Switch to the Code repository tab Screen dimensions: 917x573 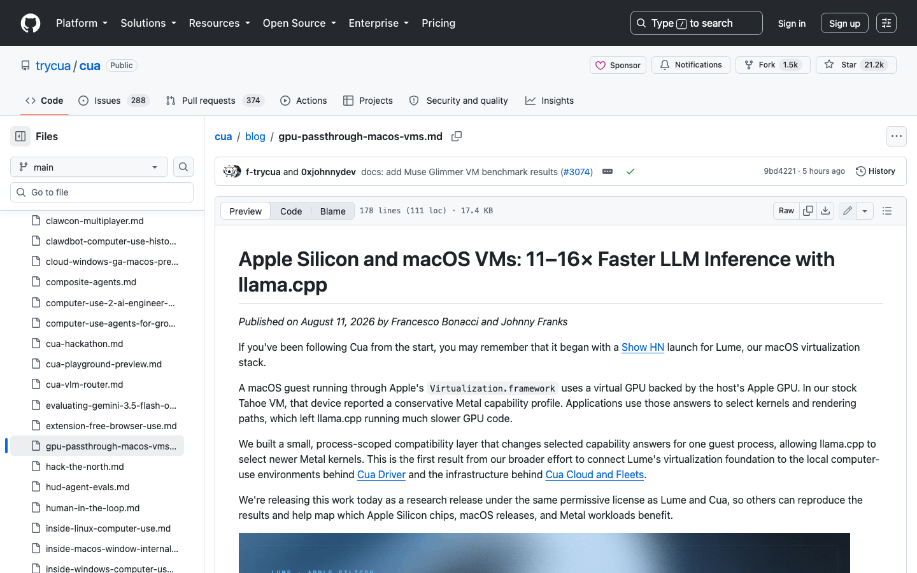[44, 101]
